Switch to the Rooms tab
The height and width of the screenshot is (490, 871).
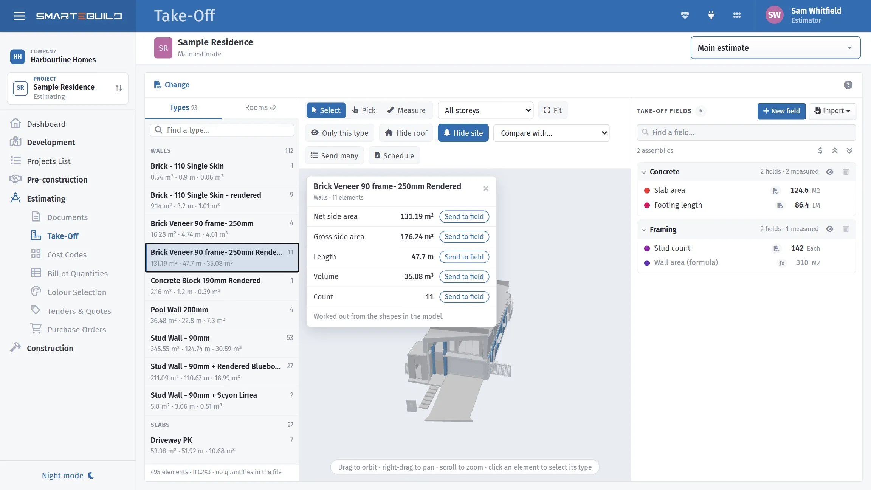click(260, 108)
